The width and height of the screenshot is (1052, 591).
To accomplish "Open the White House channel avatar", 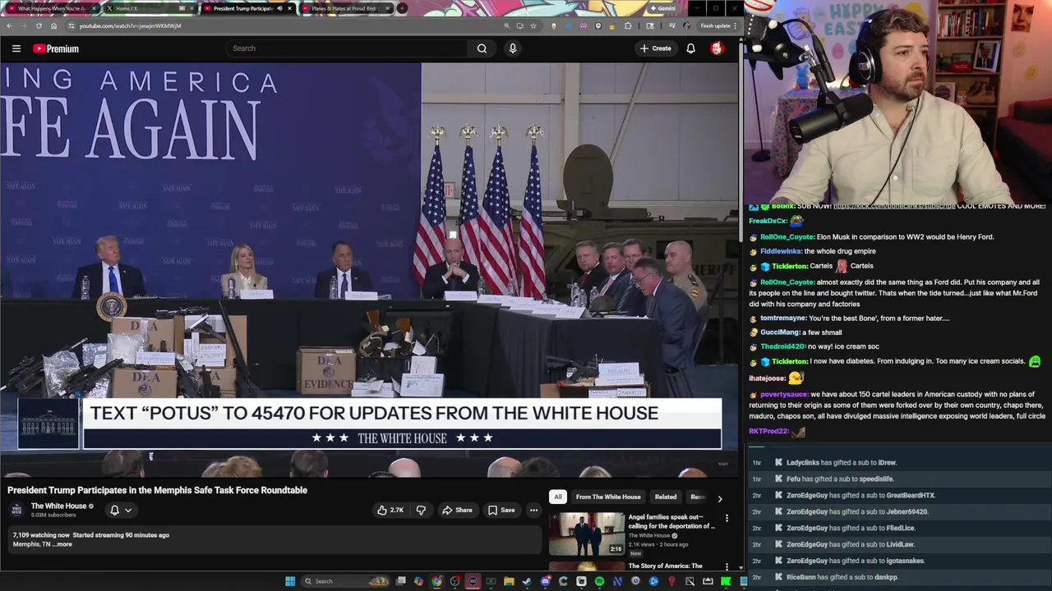I will click(x=16, y=510).
